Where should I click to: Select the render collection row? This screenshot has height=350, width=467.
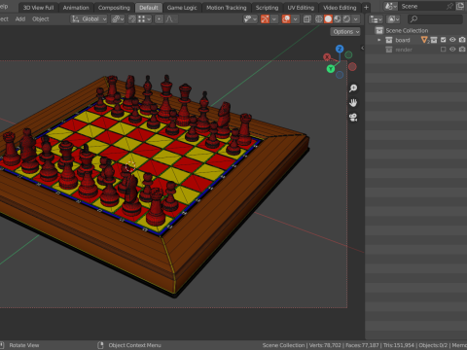(x=416, y=50)
